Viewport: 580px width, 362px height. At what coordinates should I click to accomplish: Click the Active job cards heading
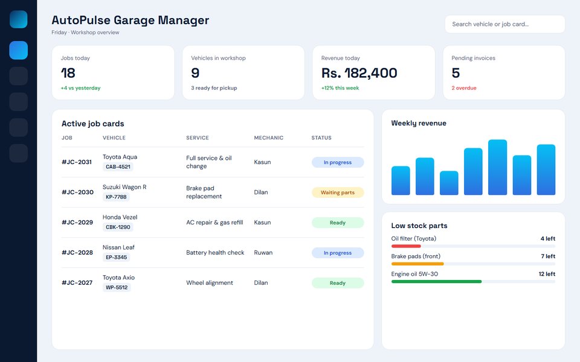(x=93, y=124)
